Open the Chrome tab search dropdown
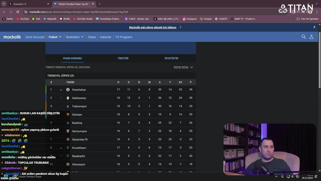321x181 pixels. click(x=4, y=4)
